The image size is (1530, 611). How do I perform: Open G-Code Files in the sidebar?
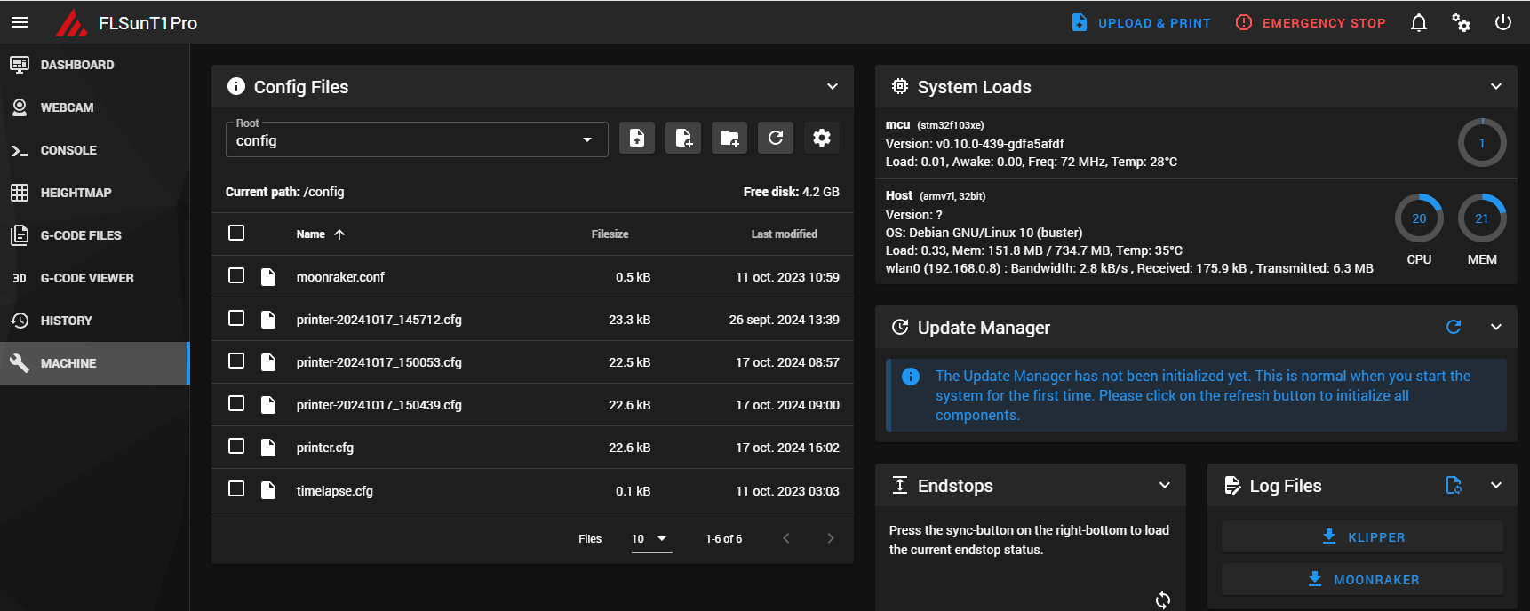(x=81, y=235)
